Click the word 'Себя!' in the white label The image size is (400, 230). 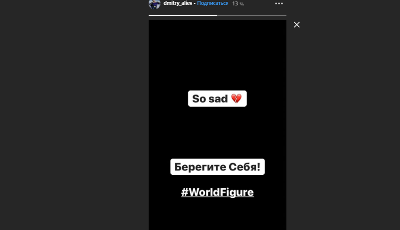click(244, 167)
